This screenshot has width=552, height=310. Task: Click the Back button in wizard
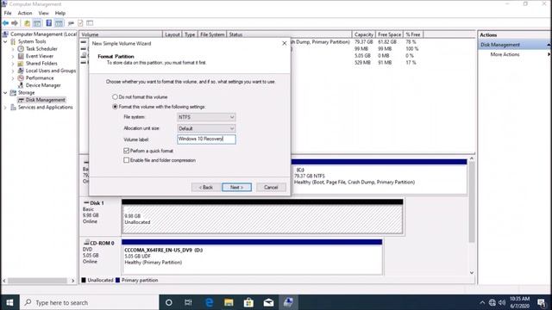click(206, 188)
